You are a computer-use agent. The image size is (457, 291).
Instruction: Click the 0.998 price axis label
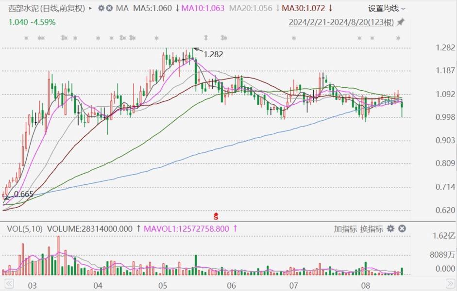click(x=445, y=117)
